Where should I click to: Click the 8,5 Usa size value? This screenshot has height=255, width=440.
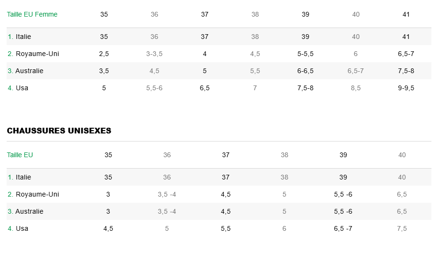[355, 88]
